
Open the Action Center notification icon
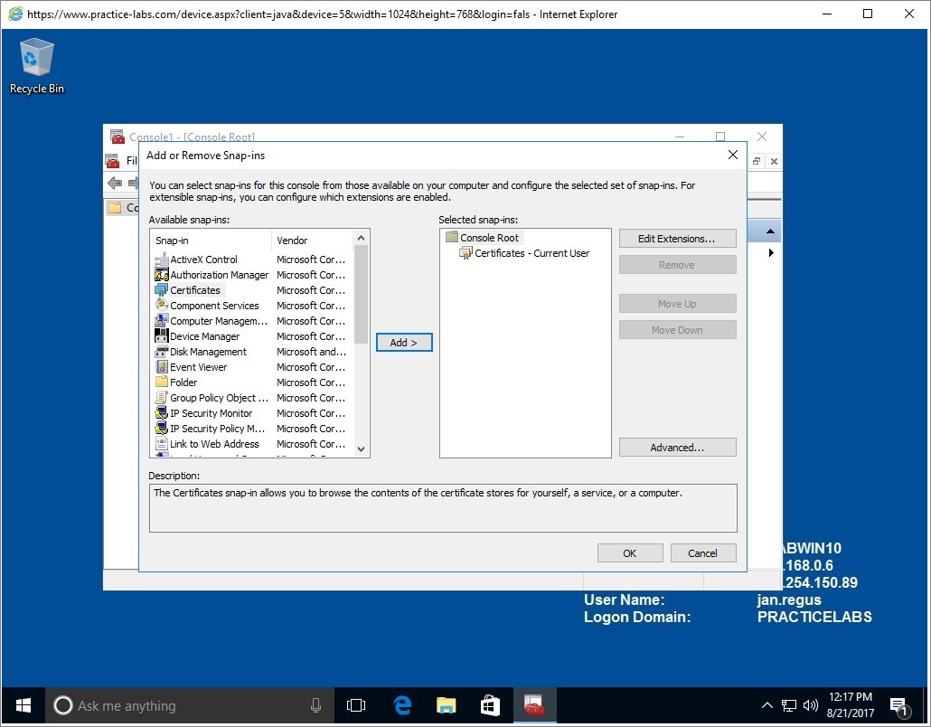click(900, 705)
